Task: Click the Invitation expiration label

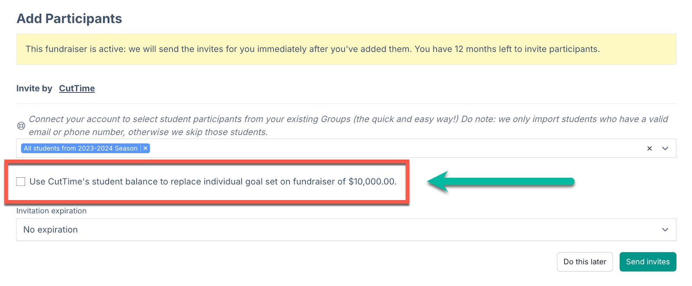Action: [x=51, y=211]
